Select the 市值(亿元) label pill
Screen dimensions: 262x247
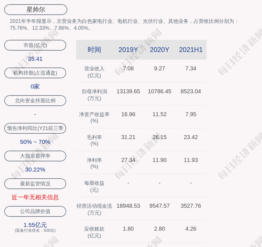(35, 45)
